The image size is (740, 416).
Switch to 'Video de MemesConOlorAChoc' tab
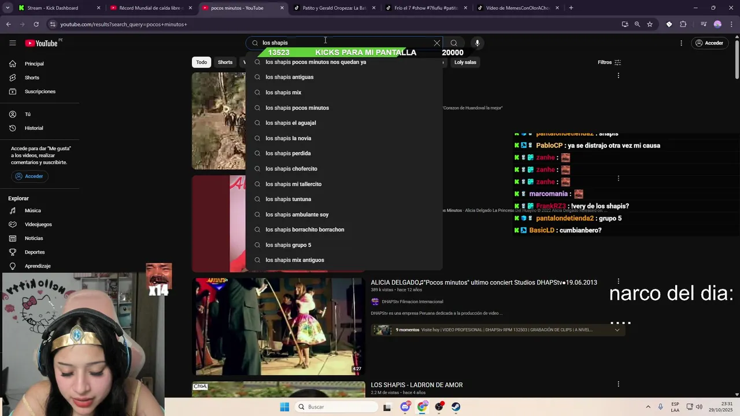[517, 8]
